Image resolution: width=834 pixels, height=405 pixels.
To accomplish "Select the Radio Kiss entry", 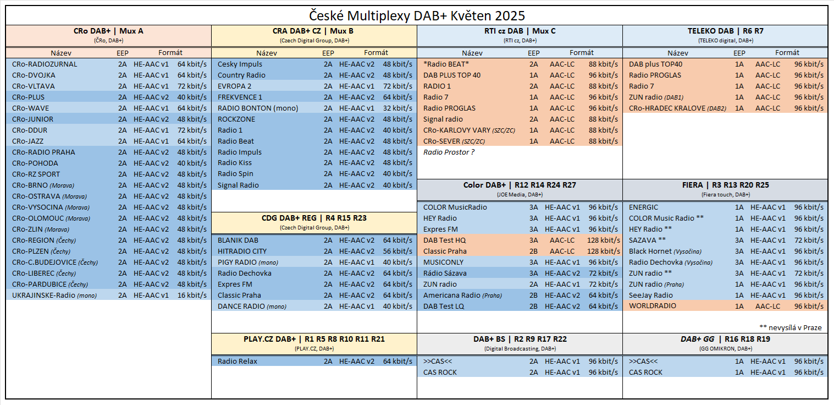I will coord(235,163).
